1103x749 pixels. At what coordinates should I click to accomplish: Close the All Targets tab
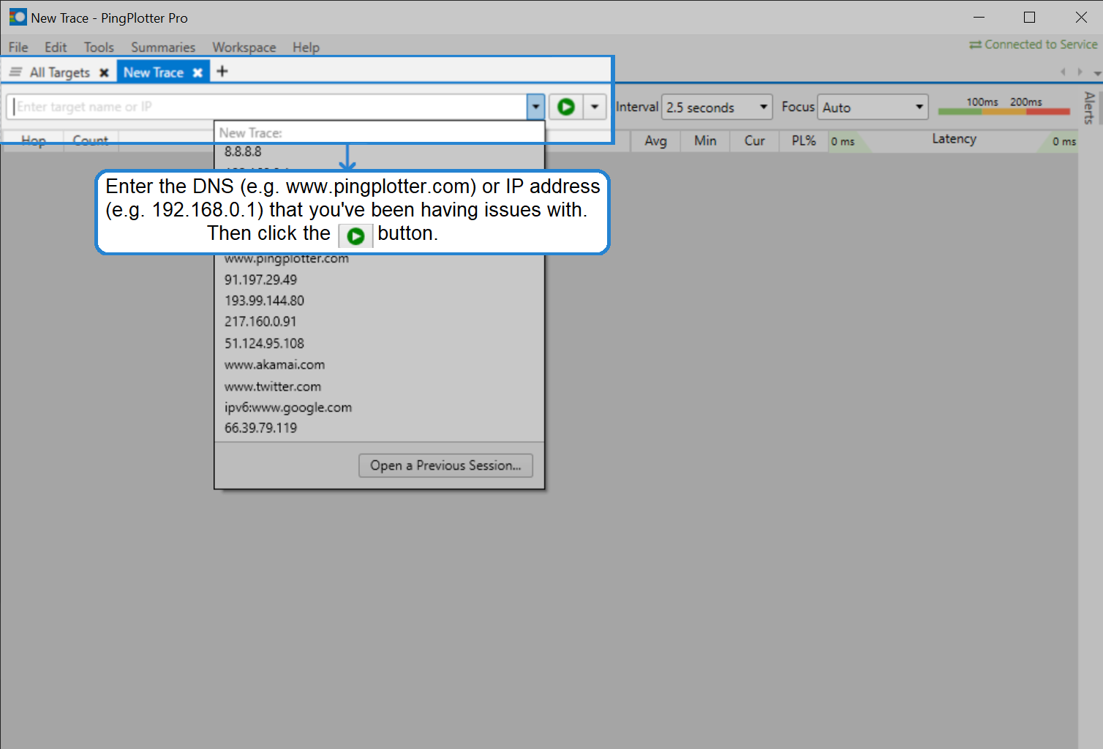click(104, 72)
